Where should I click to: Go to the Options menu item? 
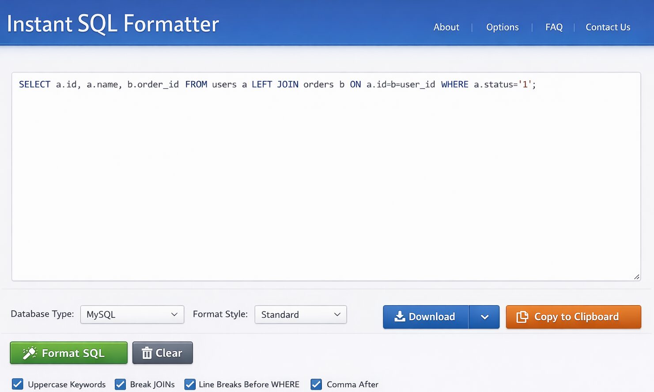502,27
